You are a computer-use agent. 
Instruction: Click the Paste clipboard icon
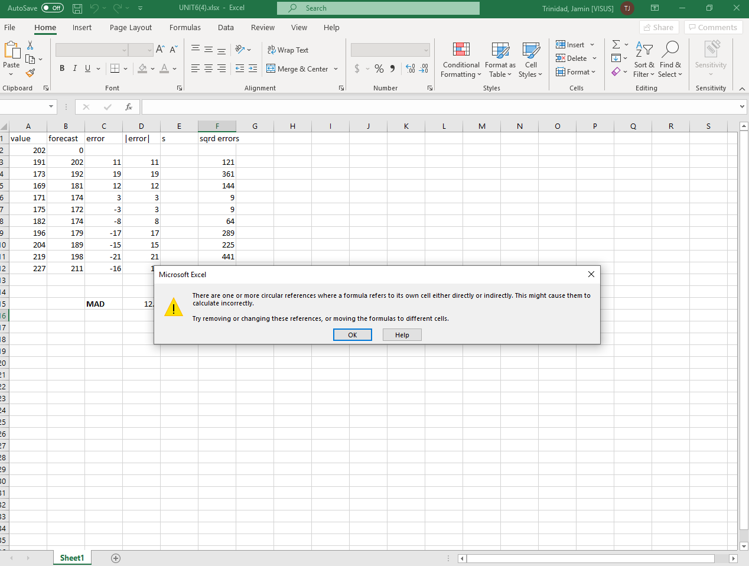click(11, 51)
